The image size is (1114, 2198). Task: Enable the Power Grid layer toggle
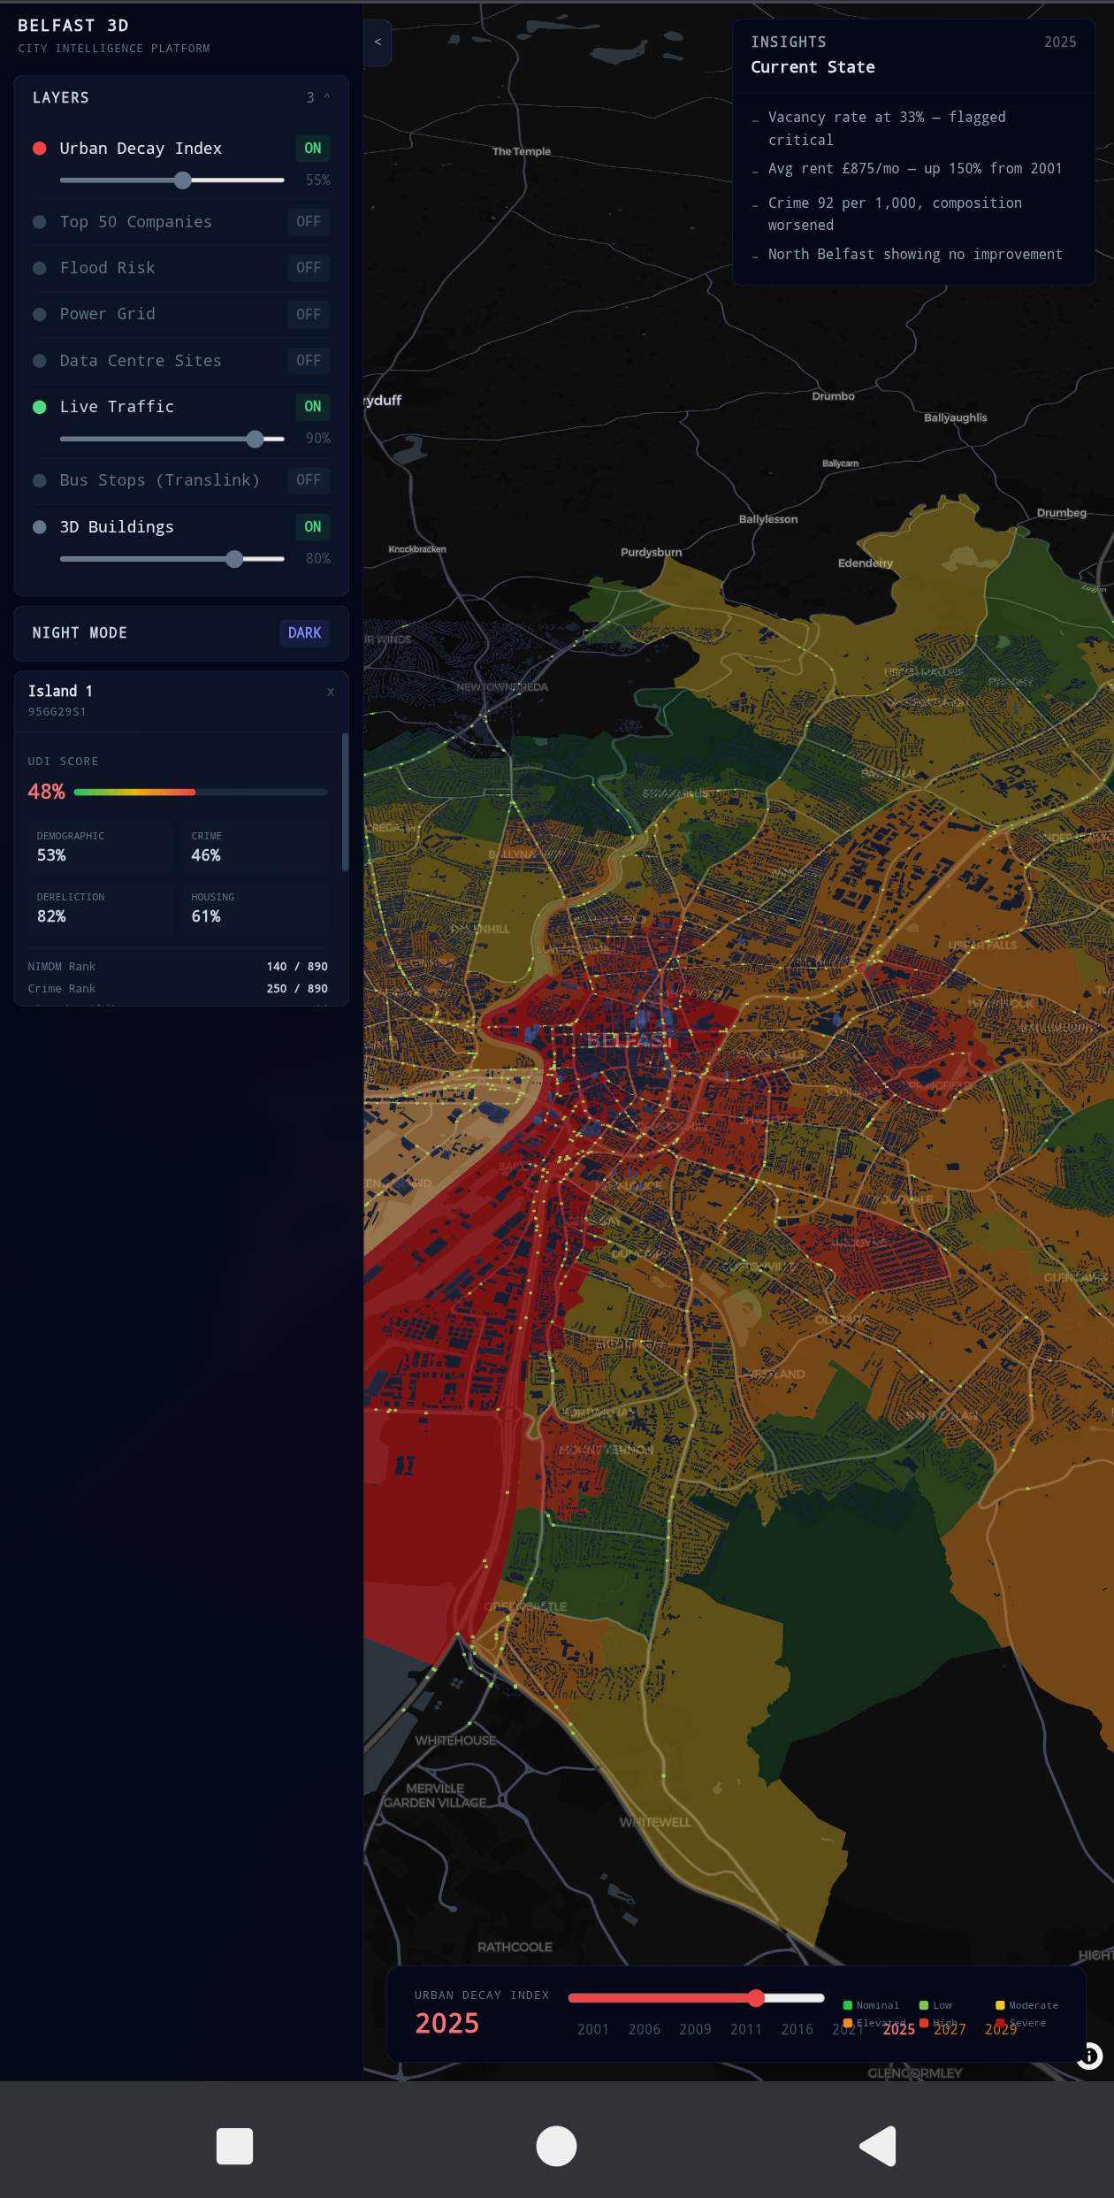(309, 314)
